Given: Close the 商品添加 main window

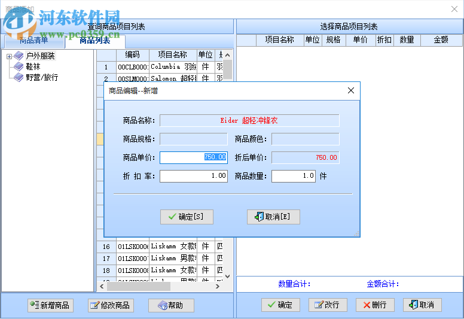Looking at the screenshot, I should 454,9.
